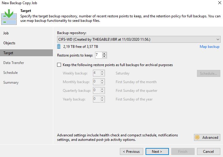Increase restore points to keep value

click(104, 54)
